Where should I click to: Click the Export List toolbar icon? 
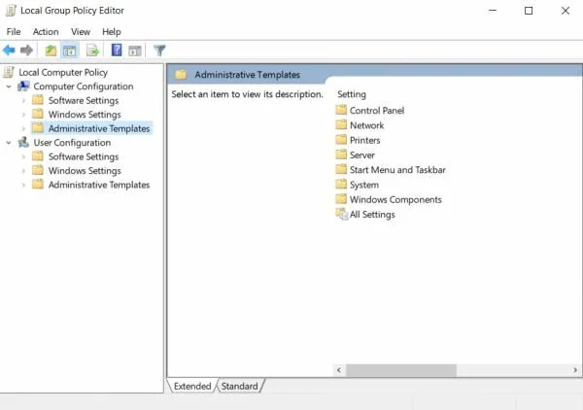pos(92,51)
